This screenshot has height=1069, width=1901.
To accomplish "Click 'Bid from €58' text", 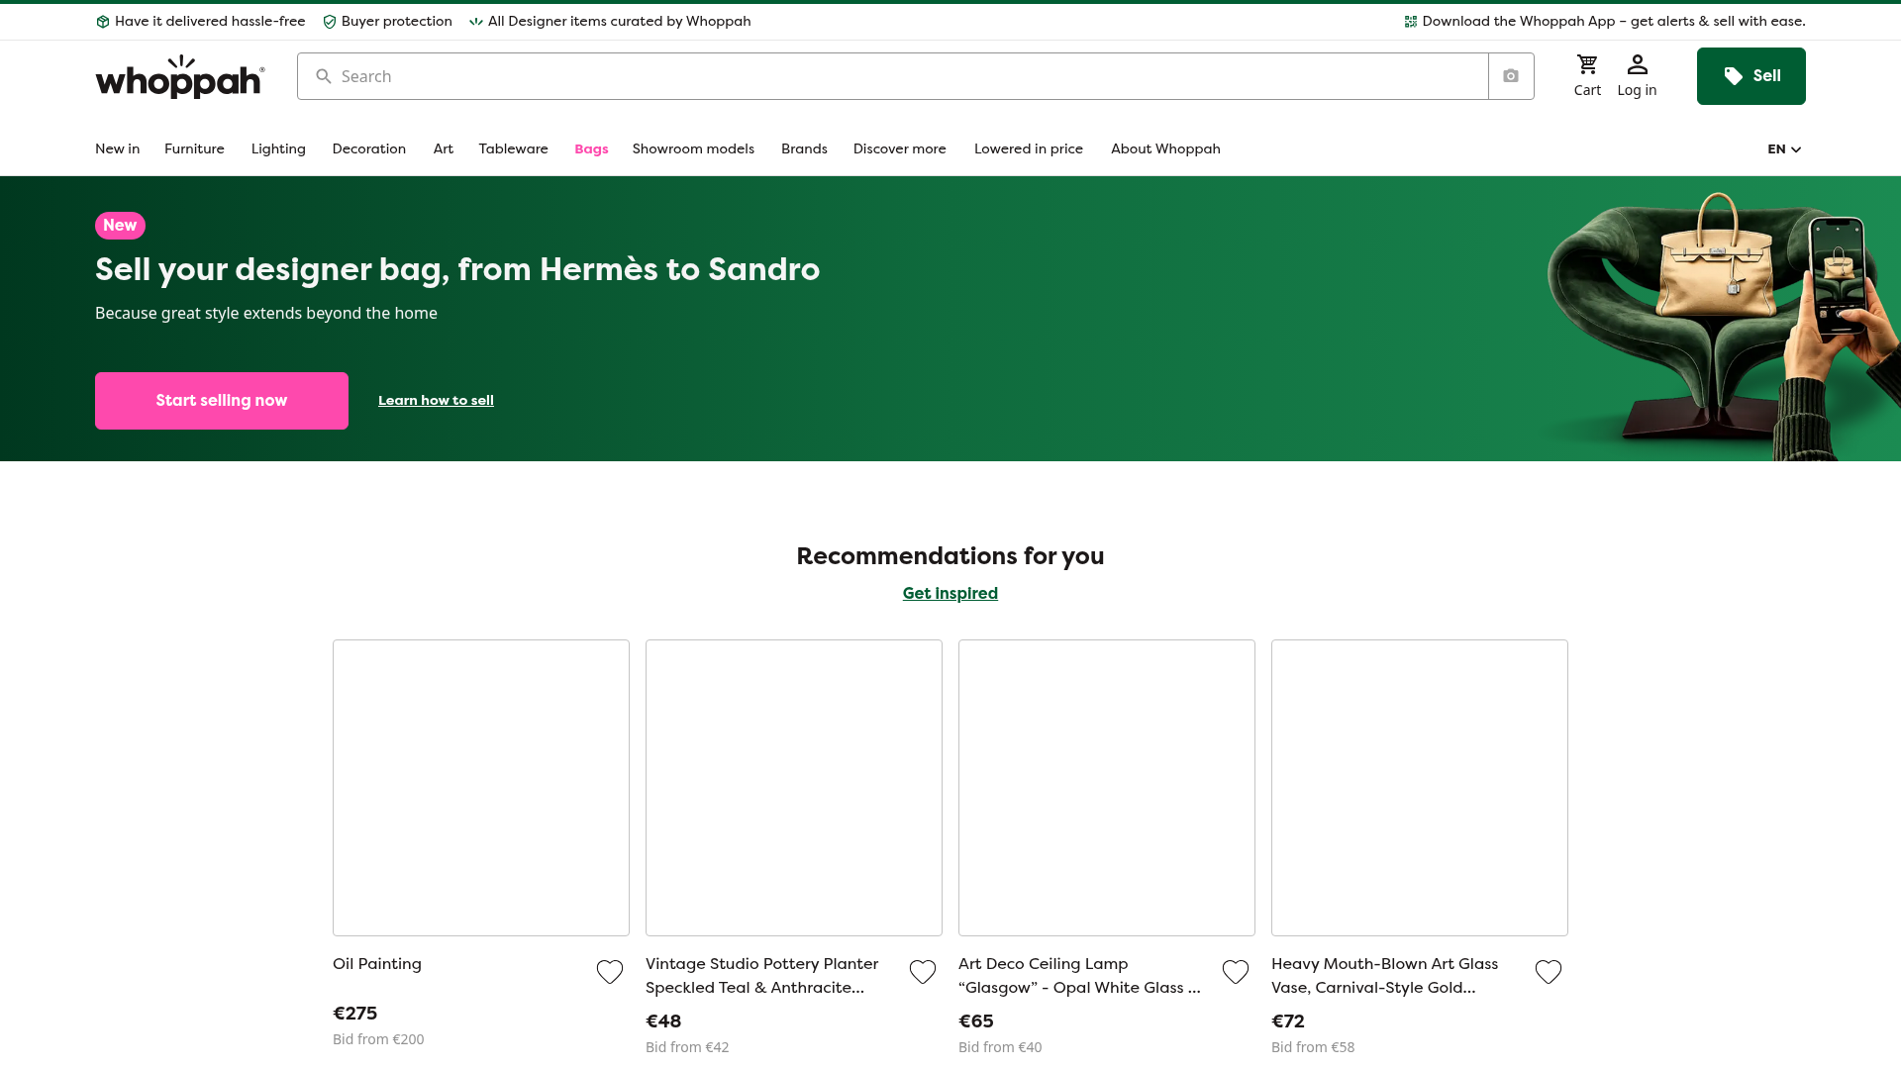I will (x=1313, y=1047).
